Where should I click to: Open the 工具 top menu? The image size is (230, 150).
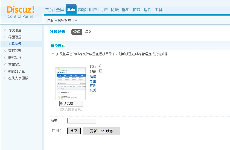tap(158, 10)
